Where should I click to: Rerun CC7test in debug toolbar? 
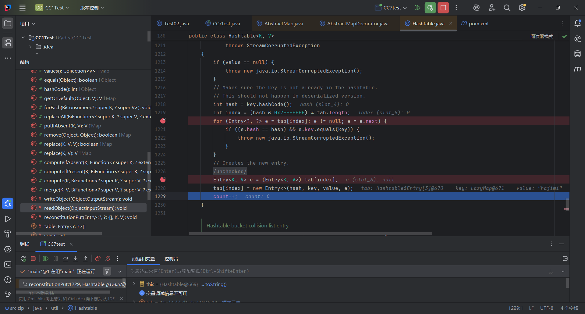[23, 259]
